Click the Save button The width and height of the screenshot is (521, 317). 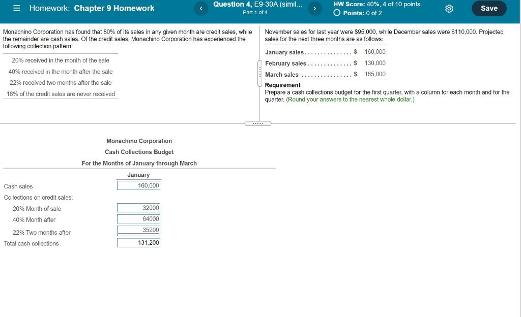[x=489, y=8]
